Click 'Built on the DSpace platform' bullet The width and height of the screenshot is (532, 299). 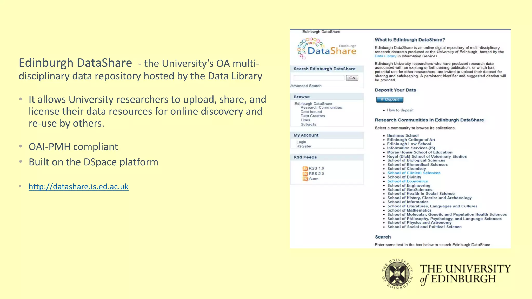[x=94, y=162]
